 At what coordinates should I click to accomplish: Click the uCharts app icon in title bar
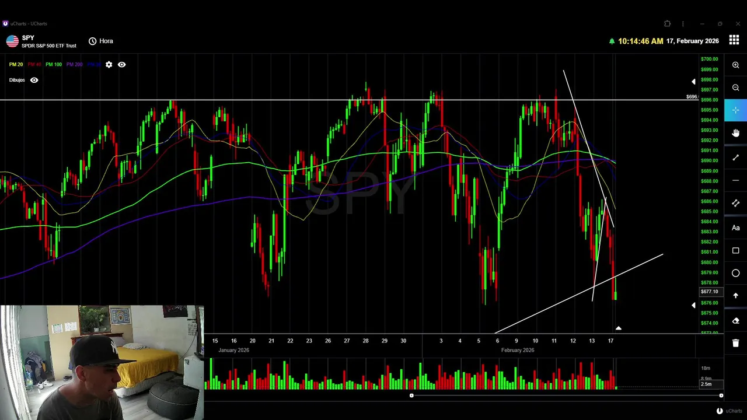pyautogui.click(x=5, y=24)
